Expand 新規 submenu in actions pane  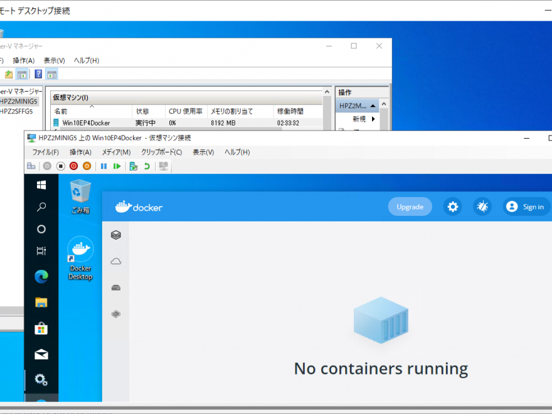[x=373, y=119]
